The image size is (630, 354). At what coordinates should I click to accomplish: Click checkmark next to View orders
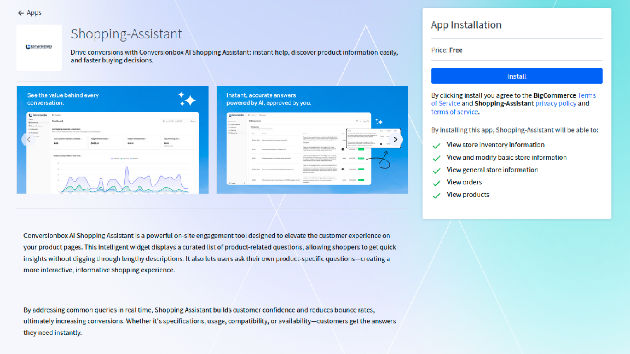pyautogui.click(x=436, y=183)
